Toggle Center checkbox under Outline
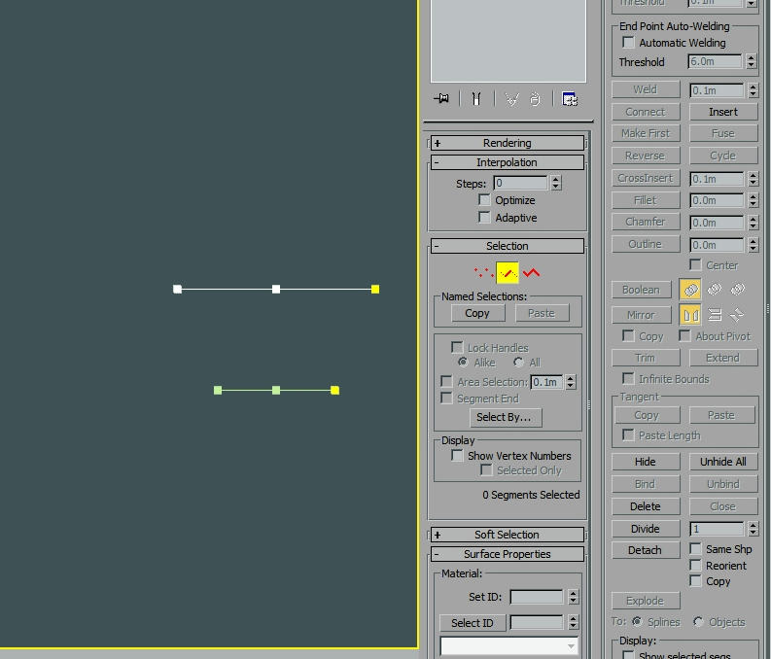The width and height of the screenshot is (771, 659). click(695, 265)
